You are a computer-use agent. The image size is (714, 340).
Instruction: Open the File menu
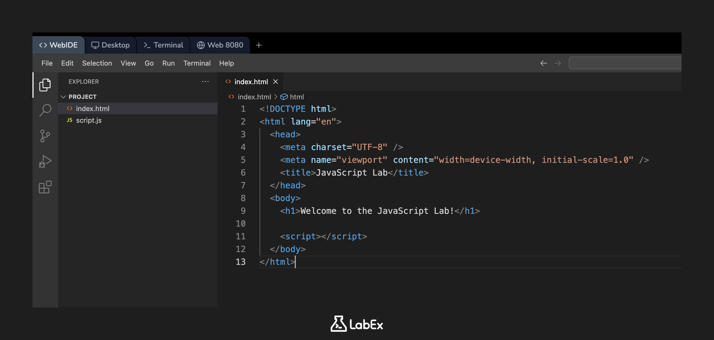click(x=47, y=63)
